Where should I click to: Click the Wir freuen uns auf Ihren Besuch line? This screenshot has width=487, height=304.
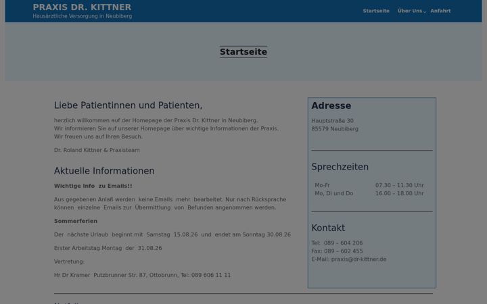click(x=99, y=136)
